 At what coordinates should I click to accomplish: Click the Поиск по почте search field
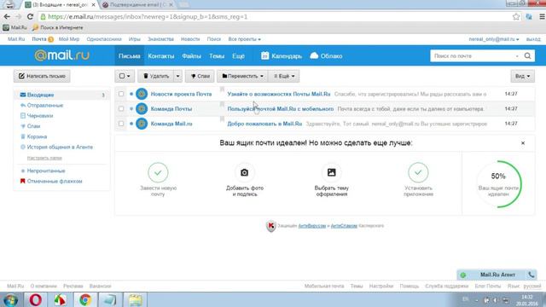pyautogui.click(x=473, y=56)
